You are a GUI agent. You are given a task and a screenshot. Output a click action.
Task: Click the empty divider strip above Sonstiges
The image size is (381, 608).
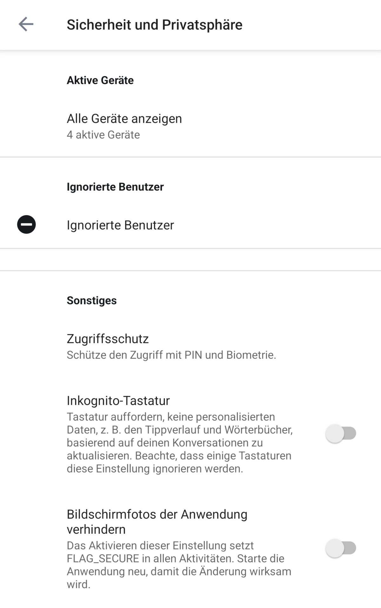tap(190, 260)
